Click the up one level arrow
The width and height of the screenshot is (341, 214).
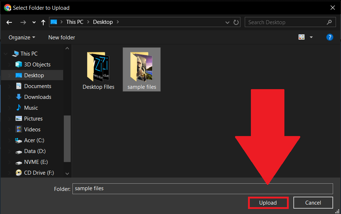click(x=43, y=22)
